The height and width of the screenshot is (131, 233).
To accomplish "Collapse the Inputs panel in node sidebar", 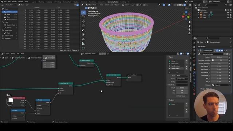I will tap(171, 57).
